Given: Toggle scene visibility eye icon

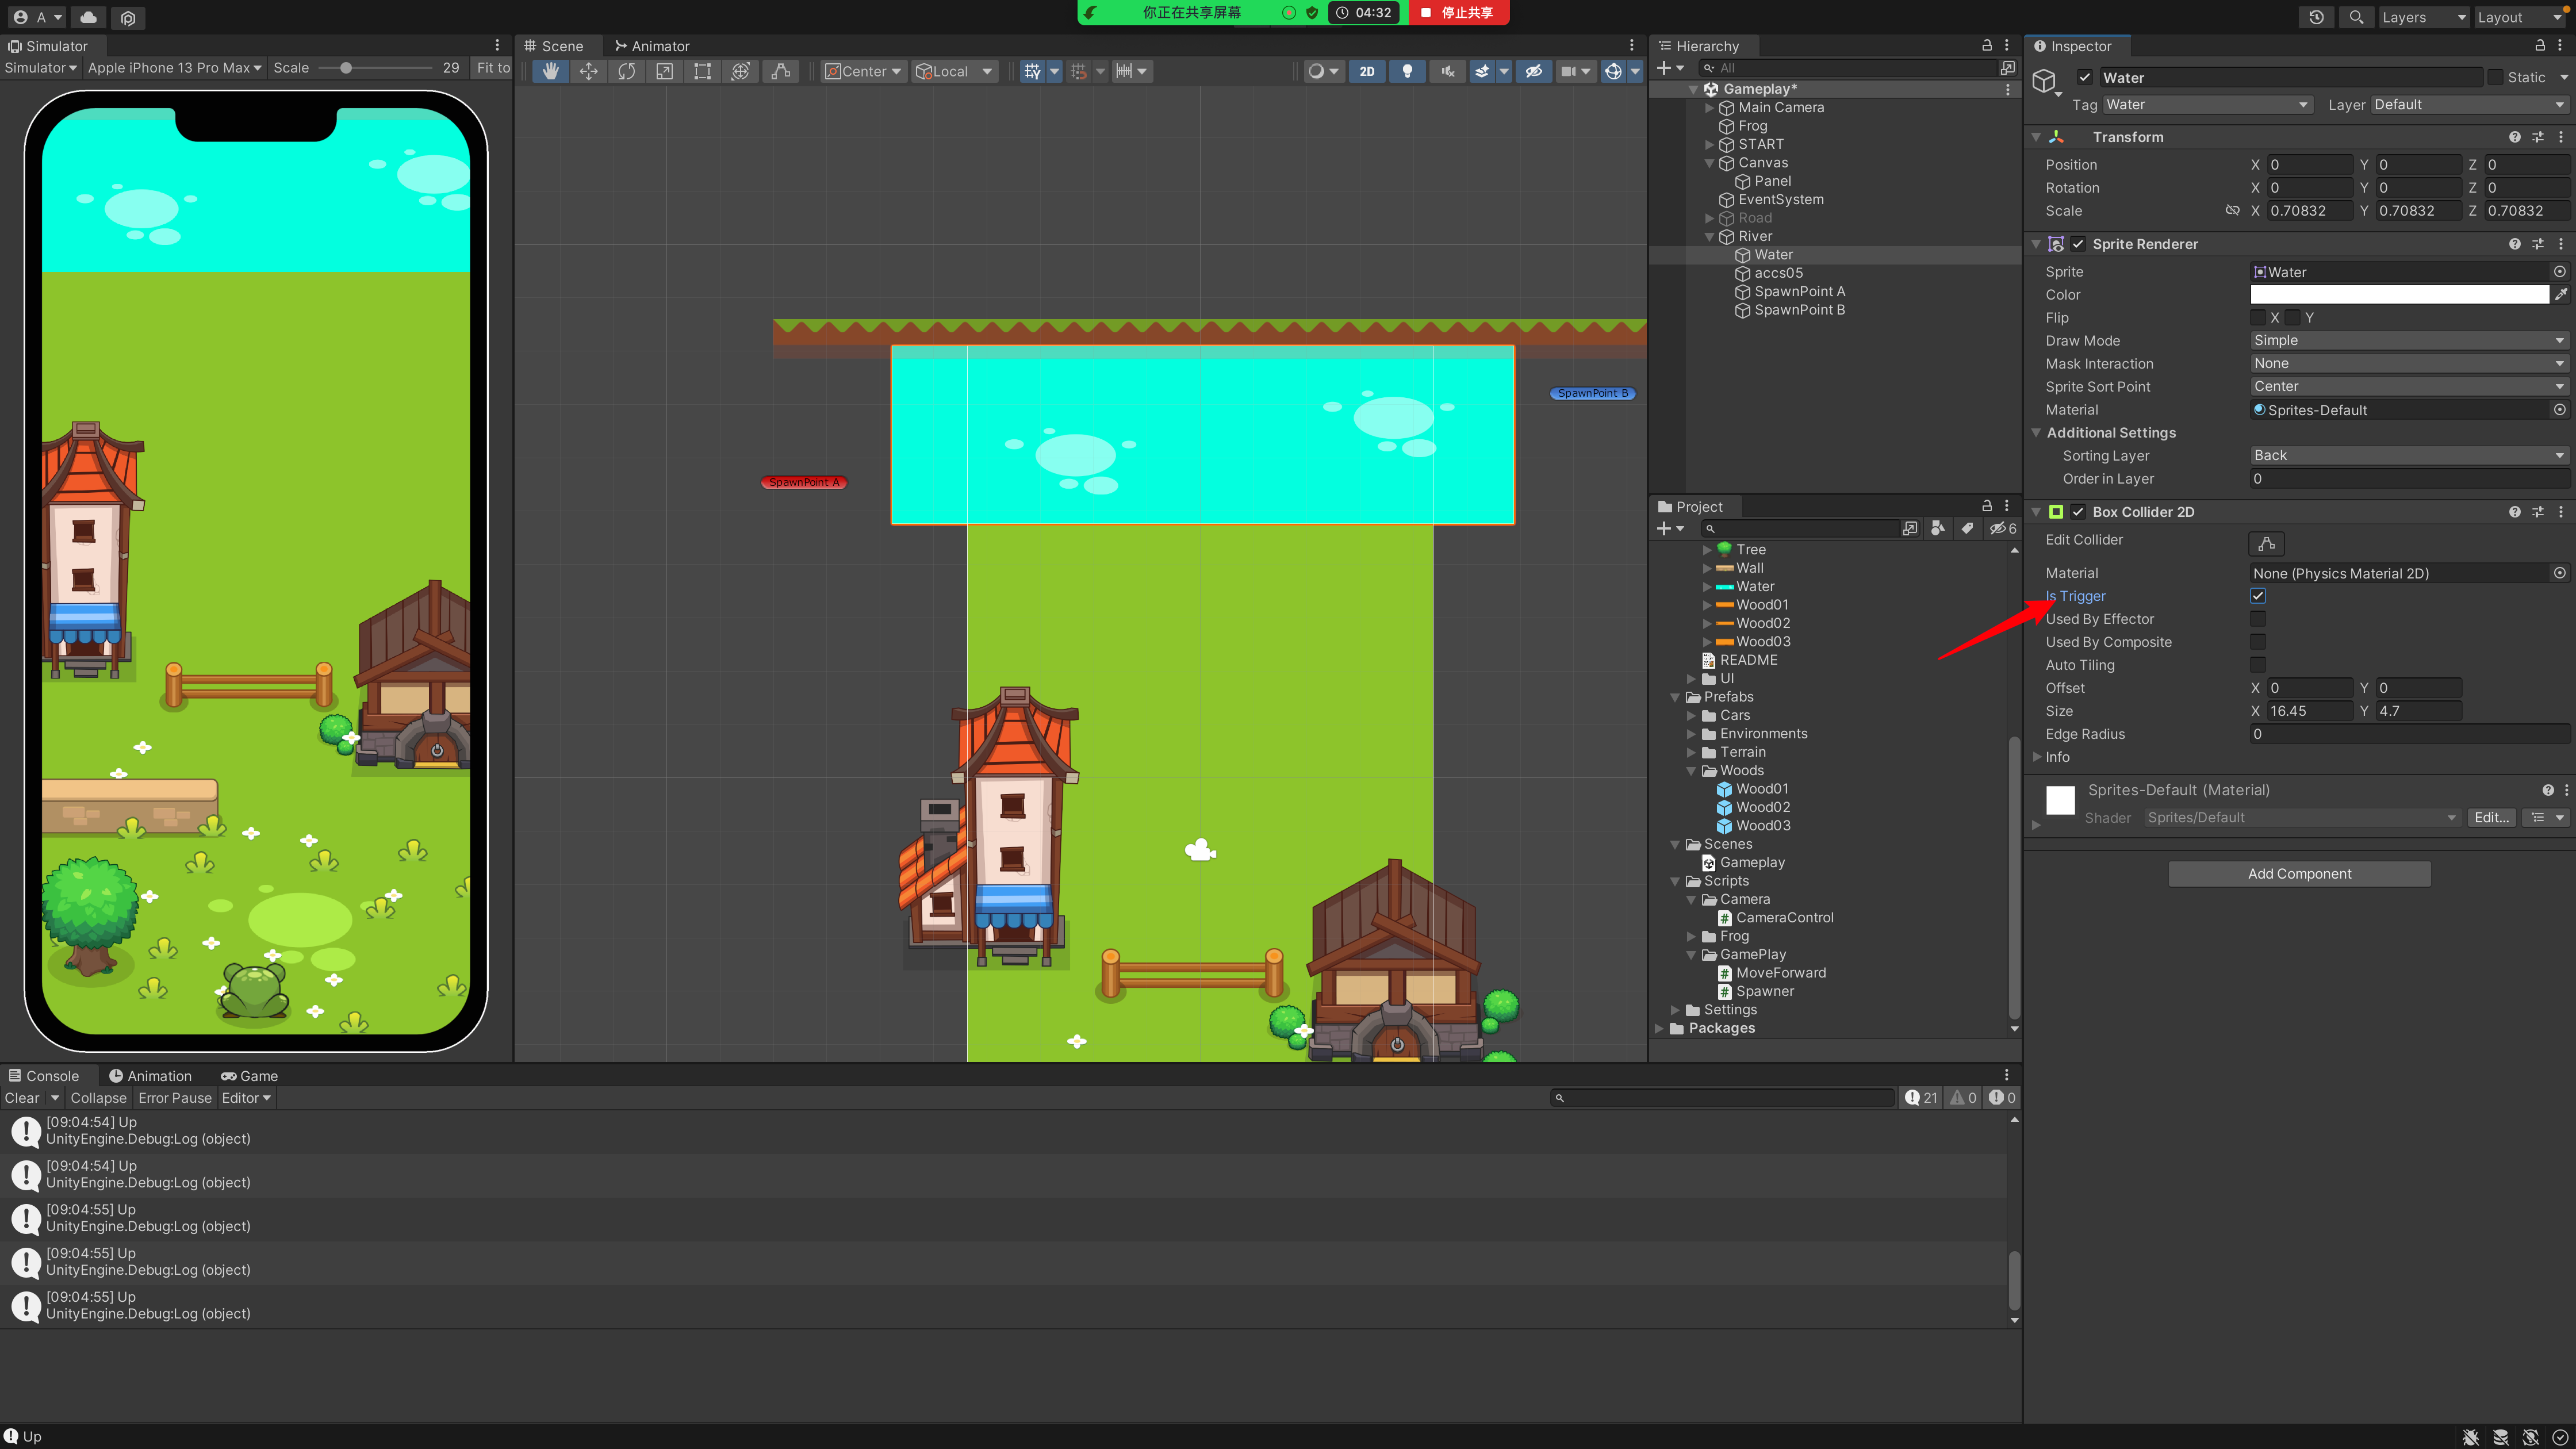Looking at the screenshot, I should [1533, 71].
